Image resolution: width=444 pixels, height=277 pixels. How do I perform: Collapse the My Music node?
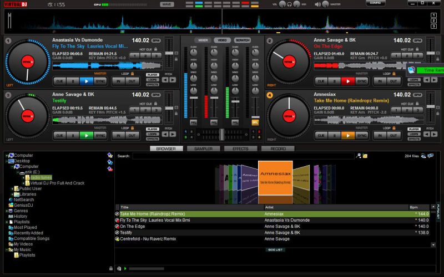tap(7, 250)
